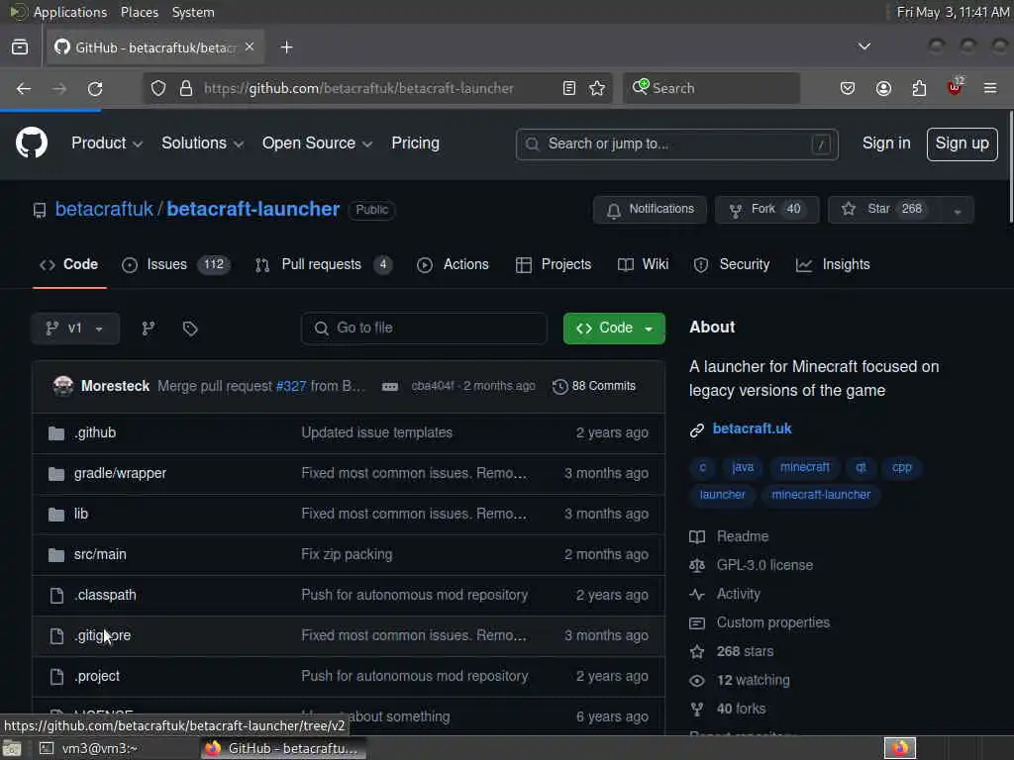Click the minecraft topic tag
Viewport: 1014px width, 760px height.
[804, 467]
